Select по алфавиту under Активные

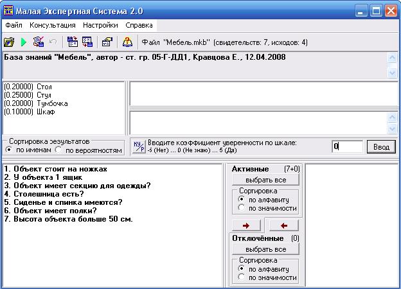(x=263, y=200)
